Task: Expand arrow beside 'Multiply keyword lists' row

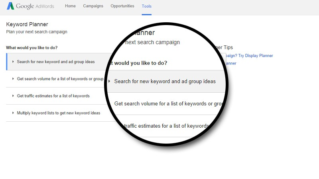Action: (13, 113)
